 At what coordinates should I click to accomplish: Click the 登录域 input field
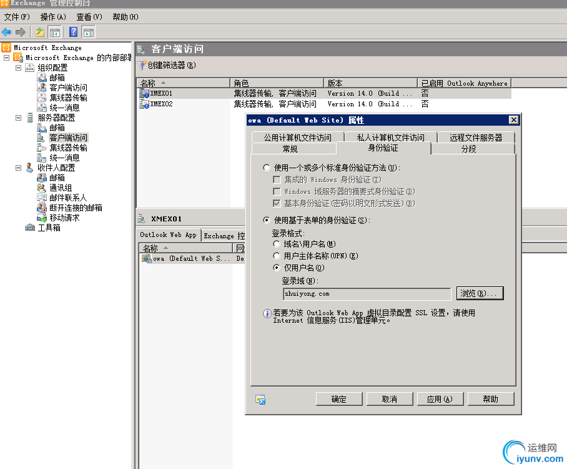coord(367,294)
